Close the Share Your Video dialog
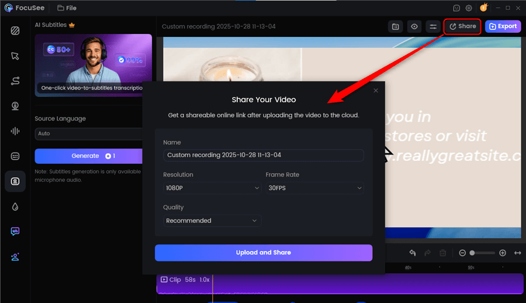The image size is (526, 303). pyautogui.click(x=376, y=90)
